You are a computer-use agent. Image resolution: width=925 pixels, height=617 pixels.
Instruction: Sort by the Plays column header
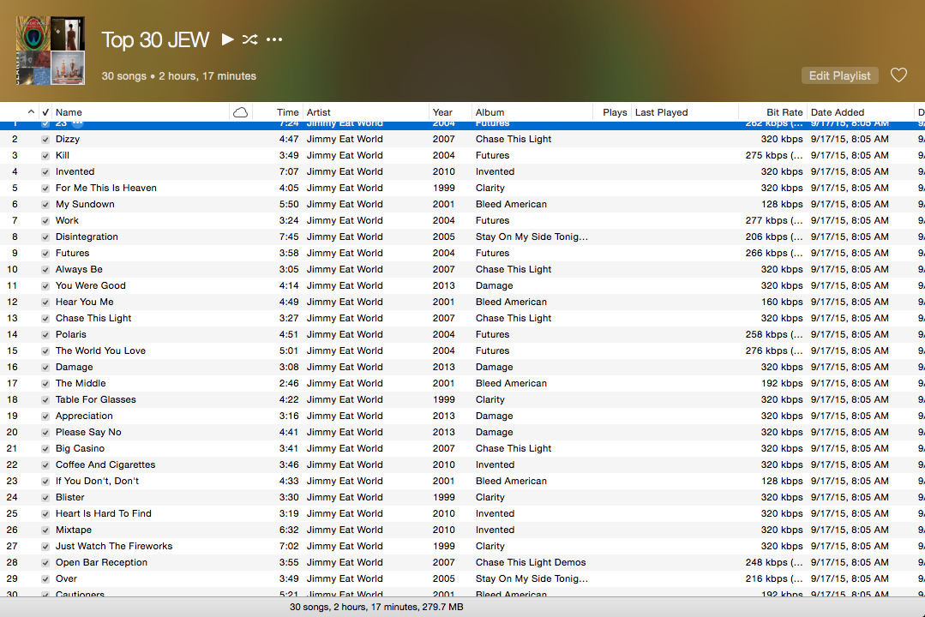coord(615,112)
